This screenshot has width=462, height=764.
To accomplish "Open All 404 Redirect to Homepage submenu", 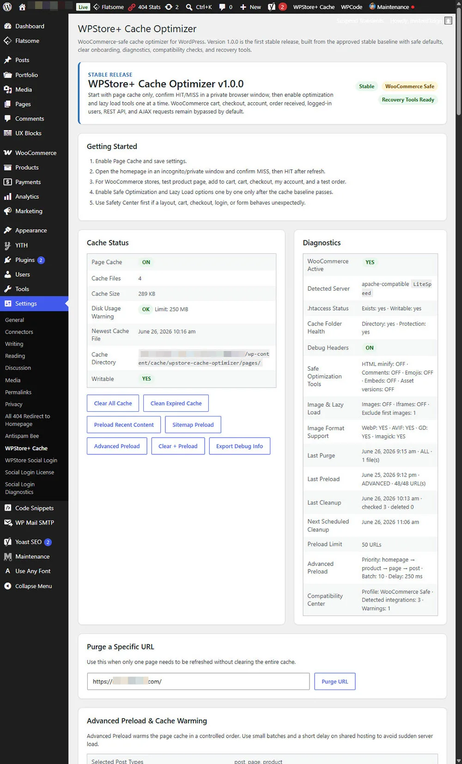I will click(x=27, y=420).
